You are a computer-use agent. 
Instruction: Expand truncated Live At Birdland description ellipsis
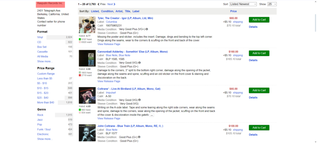(152, 115)
